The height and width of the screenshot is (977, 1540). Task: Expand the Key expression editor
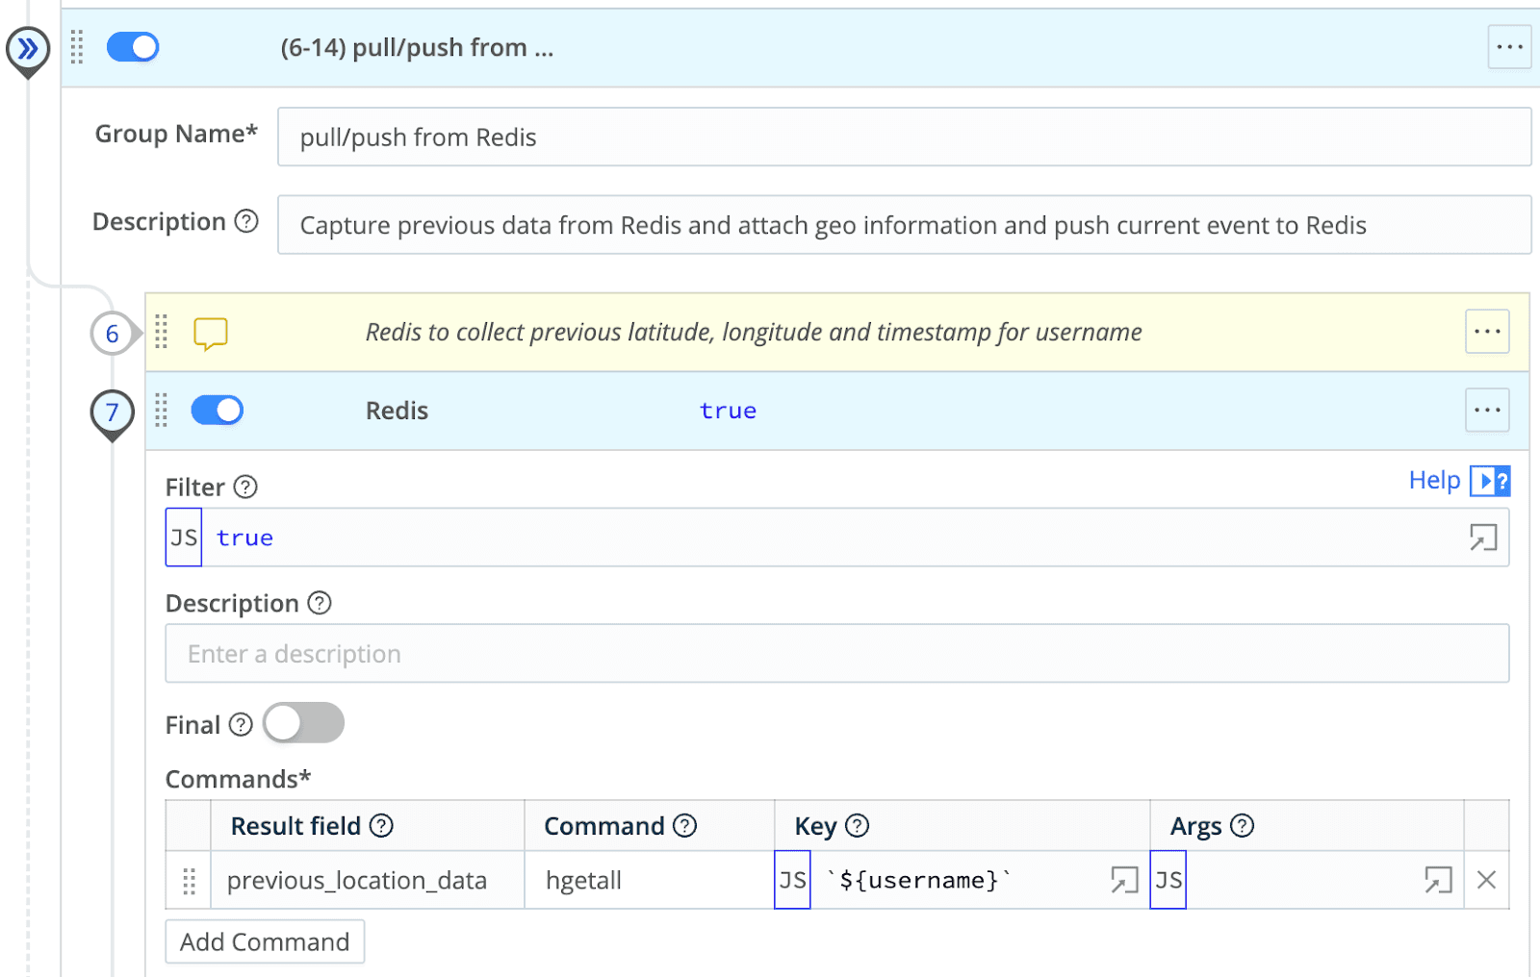click(1124, 880)
